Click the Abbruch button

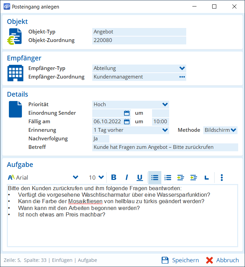click(x=222, y=260)
